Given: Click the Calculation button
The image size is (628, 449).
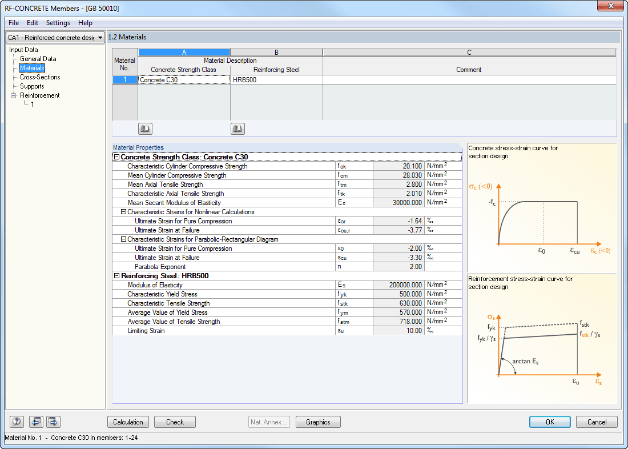Looking at the screenshot, I should (x=128, y=422).
